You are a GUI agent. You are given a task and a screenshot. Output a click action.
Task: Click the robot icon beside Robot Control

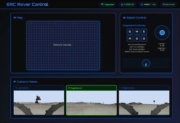pyautogui.click(x=124, y=18)
